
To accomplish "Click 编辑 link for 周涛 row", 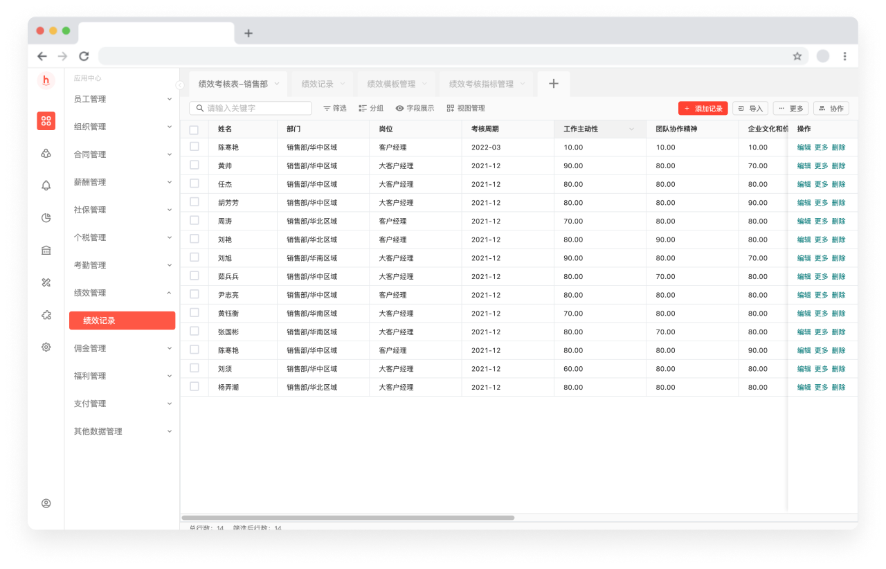I will coord(804,222).
